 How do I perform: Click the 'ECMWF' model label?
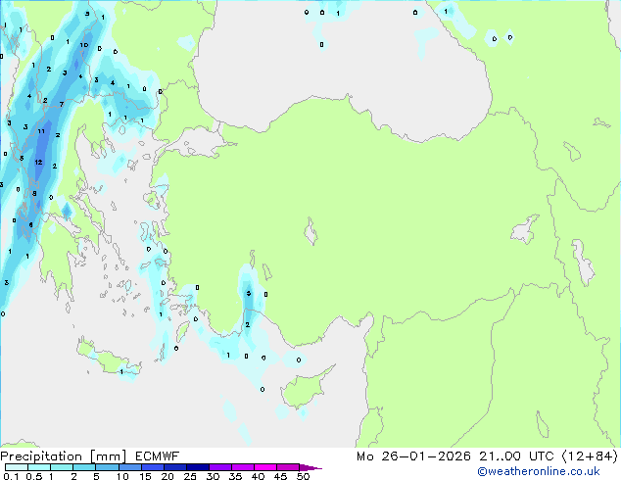[x=158, y=456]
